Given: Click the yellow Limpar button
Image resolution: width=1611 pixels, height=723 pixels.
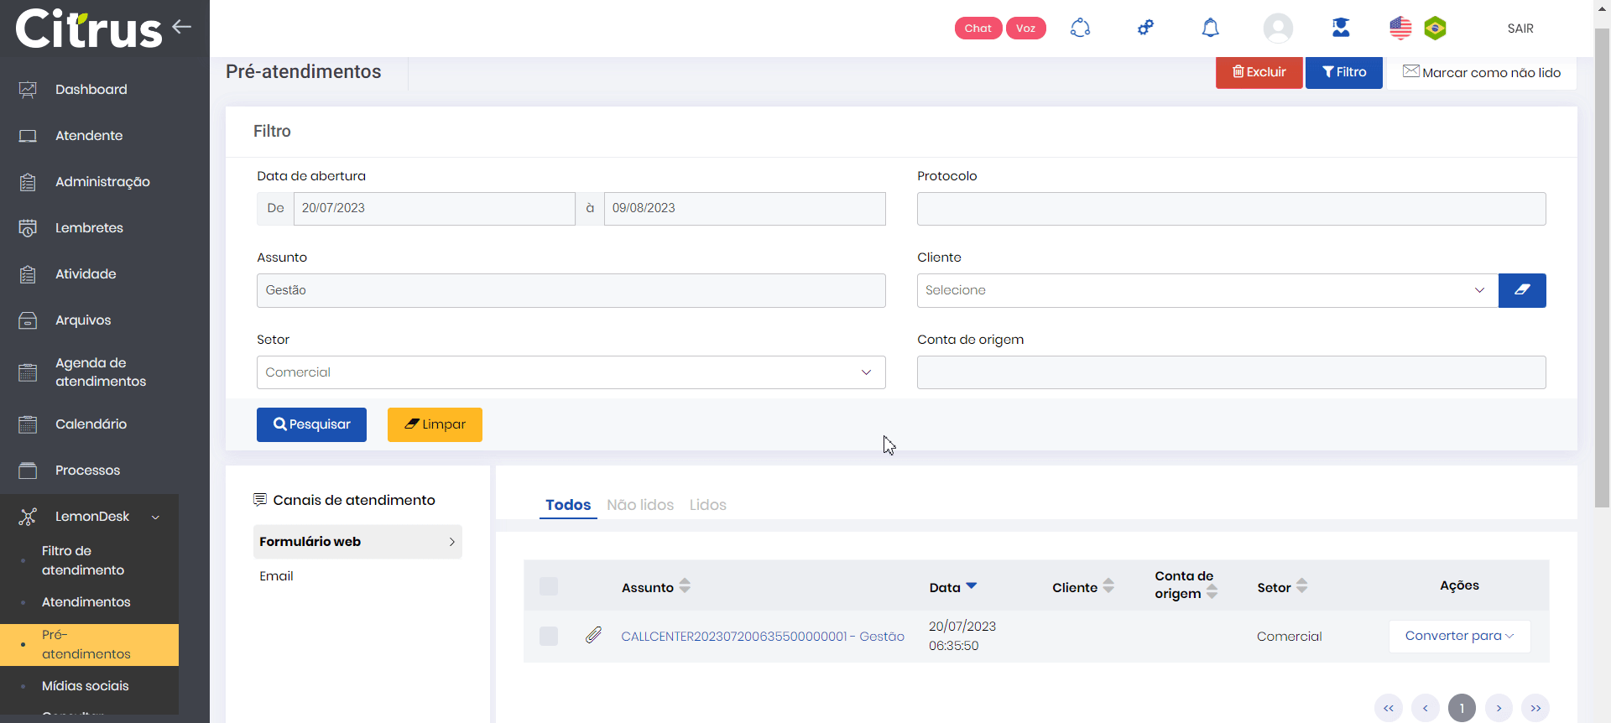Looking at the screenshot, I should pyautogui.click(x=435, y=424).
